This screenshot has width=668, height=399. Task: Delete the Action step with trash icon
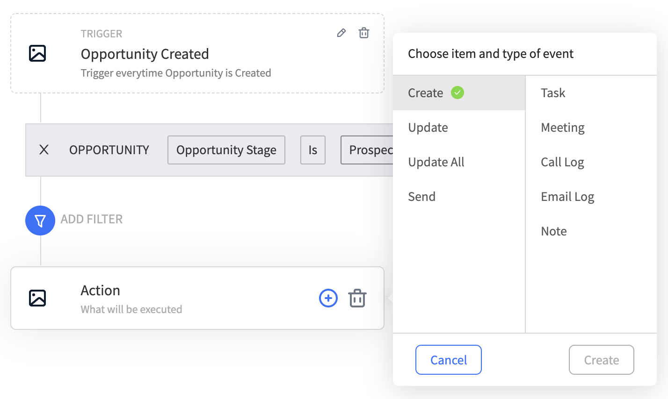[357, 298]
